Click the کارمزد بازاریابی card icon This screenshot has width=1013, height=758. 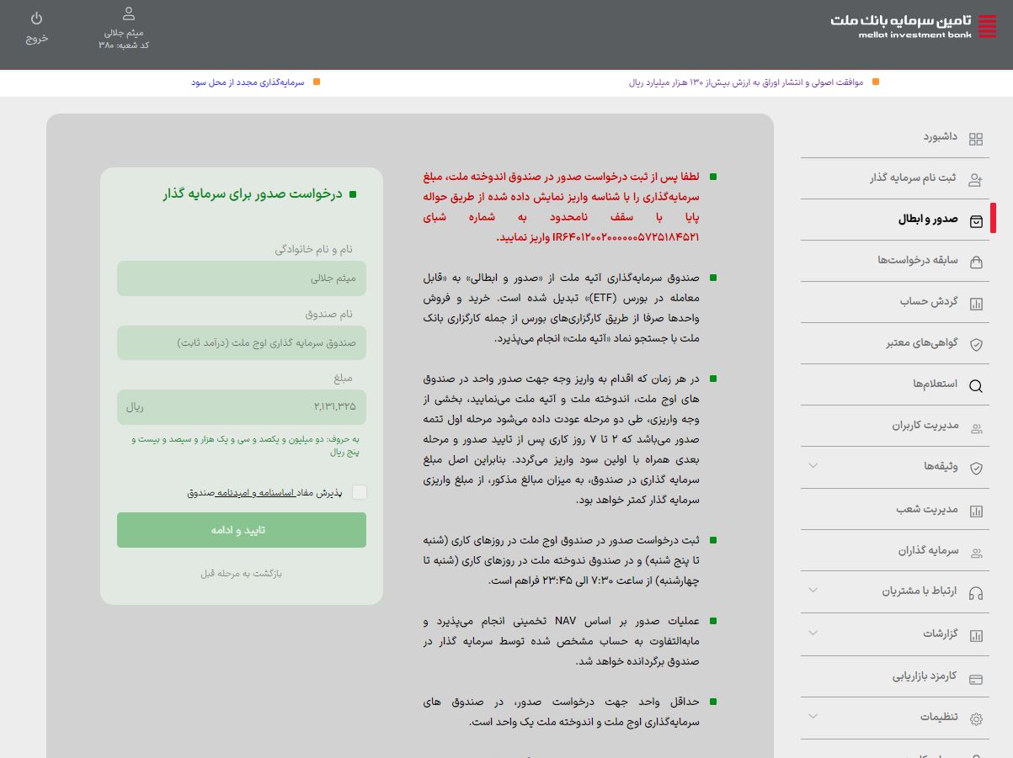[976, 678]
